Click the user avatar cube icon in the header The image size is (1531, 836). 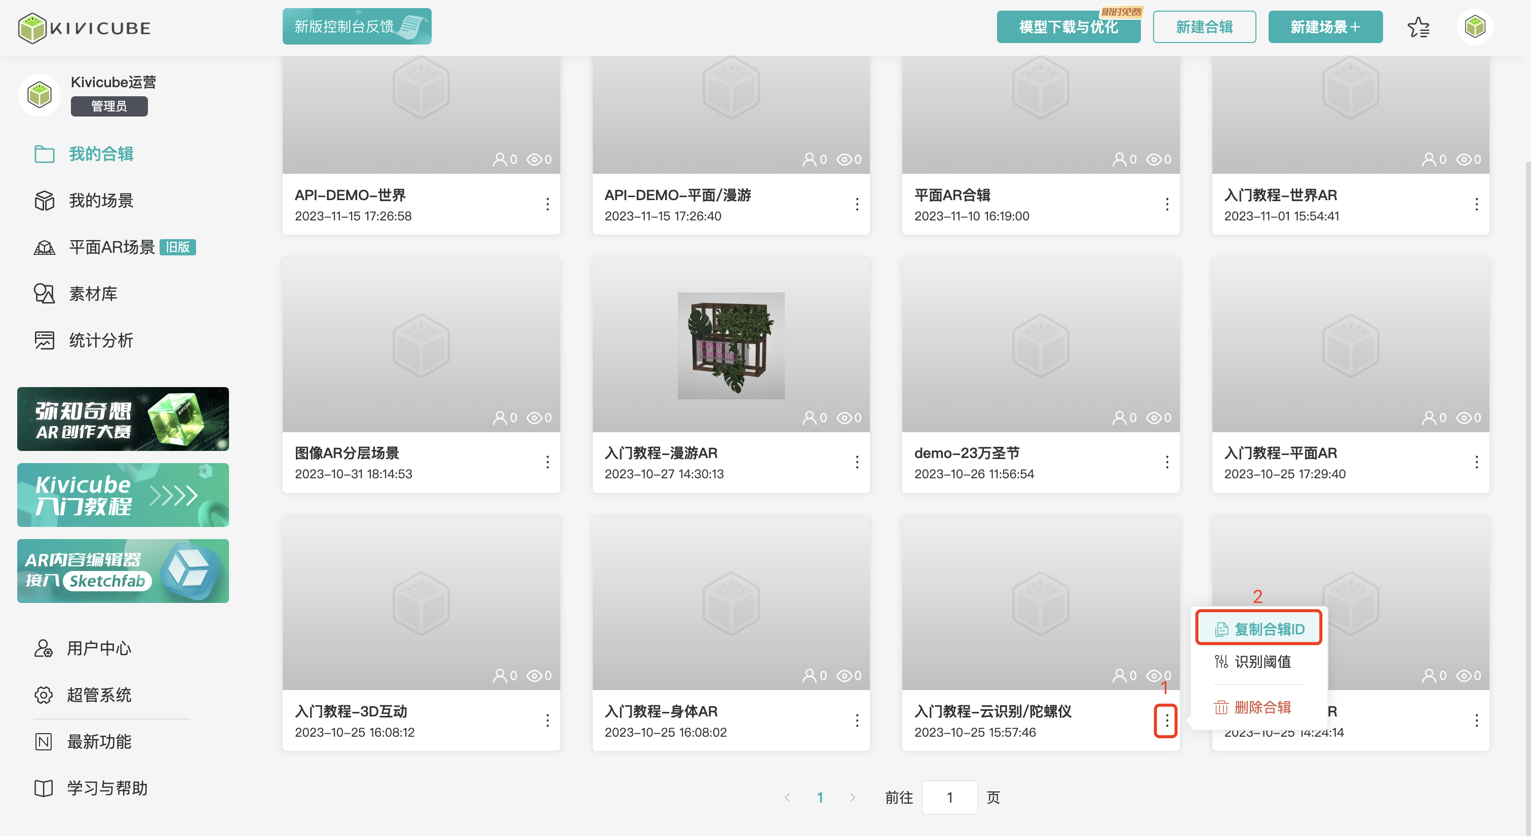pos(1475,27)
